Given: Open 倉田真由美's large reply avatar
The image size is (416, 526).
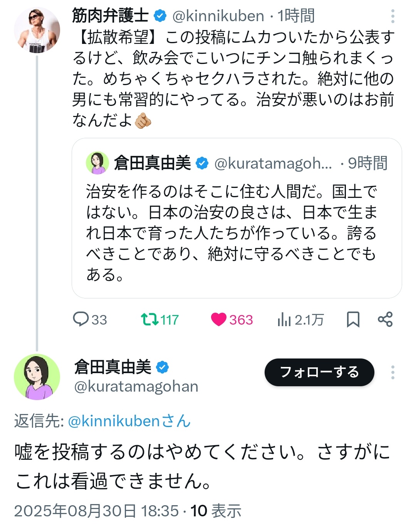Looking at the screenshot, I should click(x=37, y=377).
